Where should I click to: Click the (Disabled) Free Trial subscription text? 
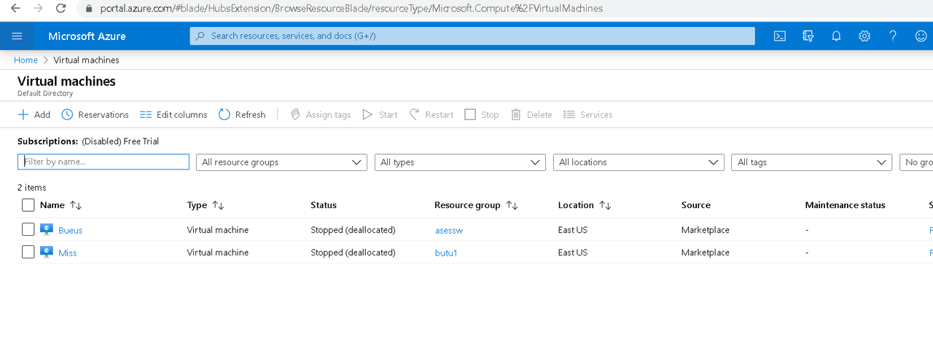coord(120,141)
